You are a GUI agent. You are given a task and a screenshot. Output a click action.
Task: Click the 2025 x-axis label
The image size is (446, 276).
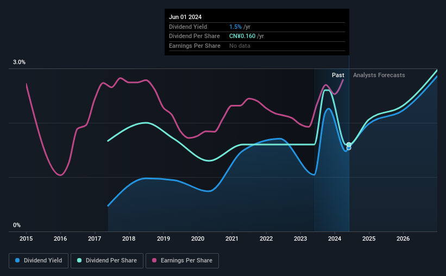[x=369, y=239]
